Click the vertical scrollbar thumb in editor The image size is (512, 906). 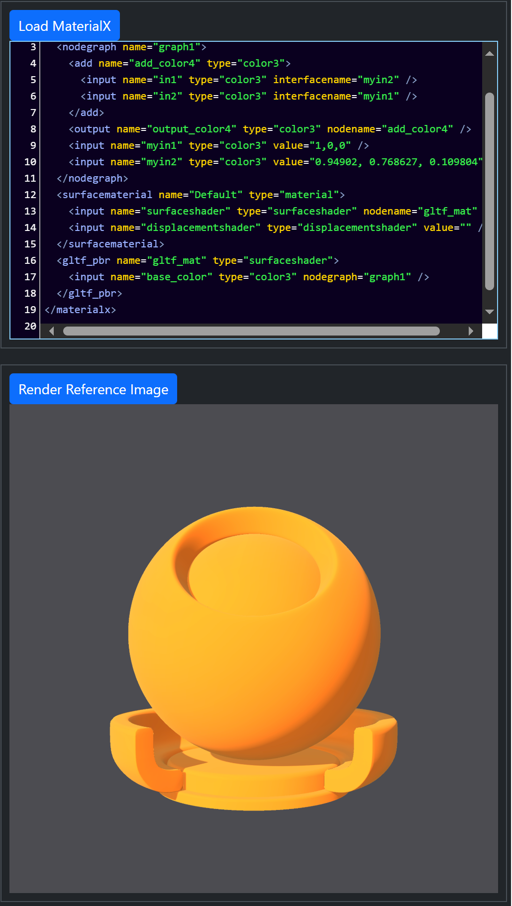(x=490, y=191)
